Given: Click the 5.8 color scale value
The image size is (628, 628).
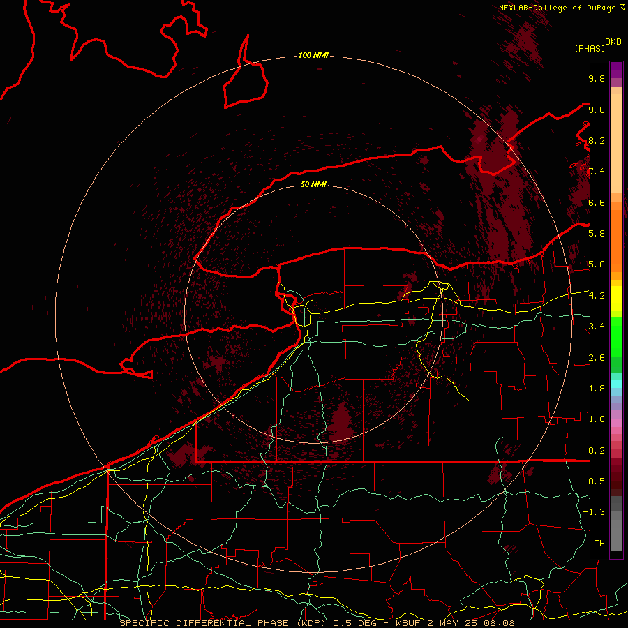Looking at the screenshot, I should click(x=597, y=233).
